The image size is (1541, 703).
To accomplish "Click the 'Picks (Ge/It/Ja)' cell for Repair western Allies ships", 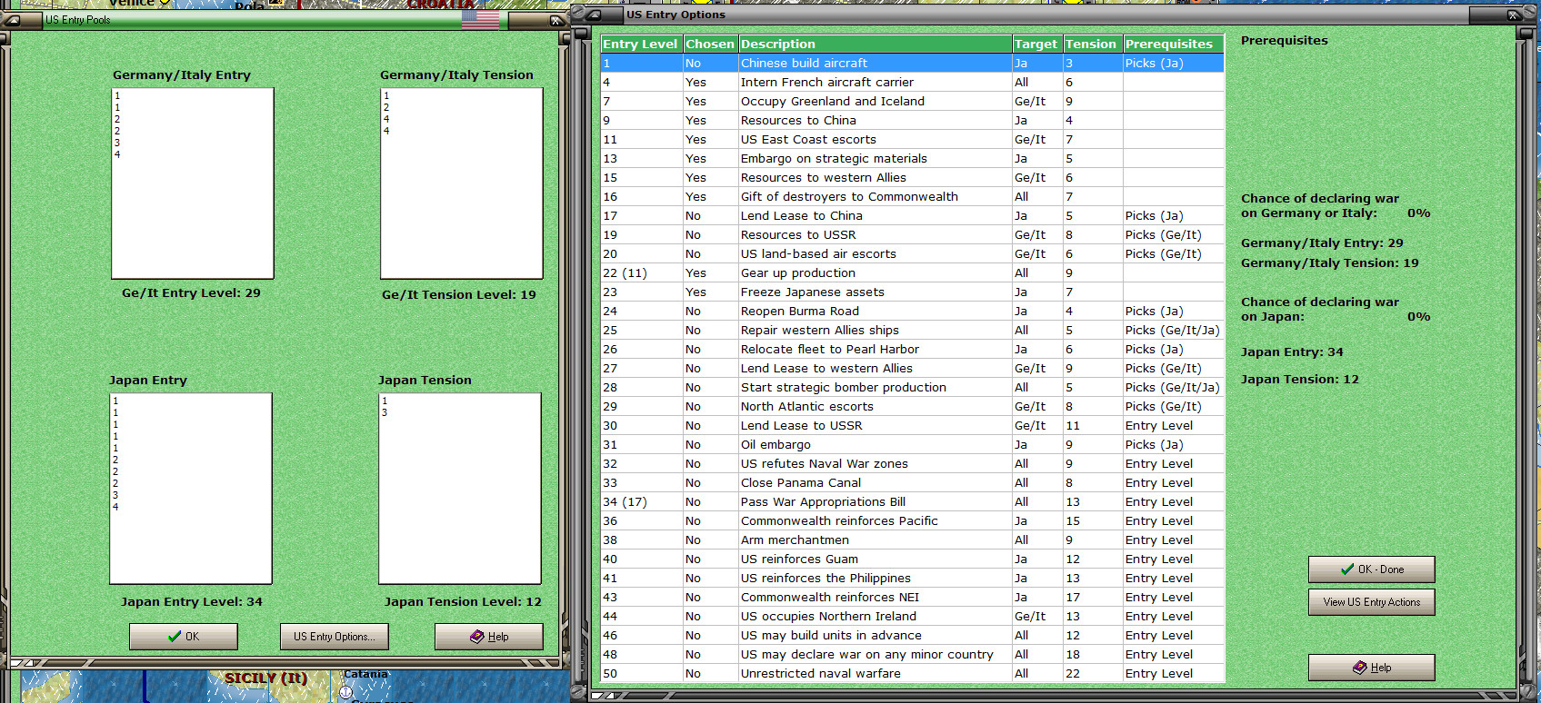I will pyautogui.click(x=1174, y=331).
